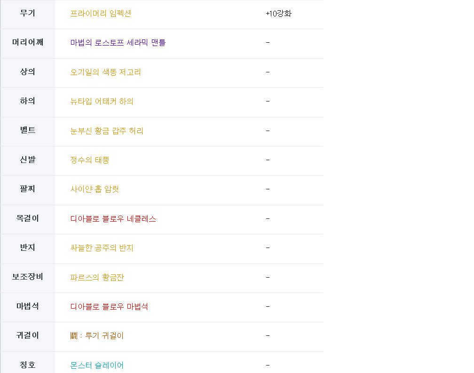Click the 파르스의 황금잔 link

pos(97,277)
